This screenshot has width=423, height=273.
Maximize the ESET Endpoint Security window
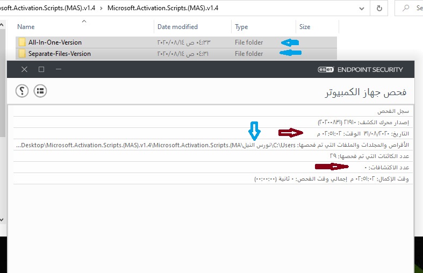click(x=41, y=69)
